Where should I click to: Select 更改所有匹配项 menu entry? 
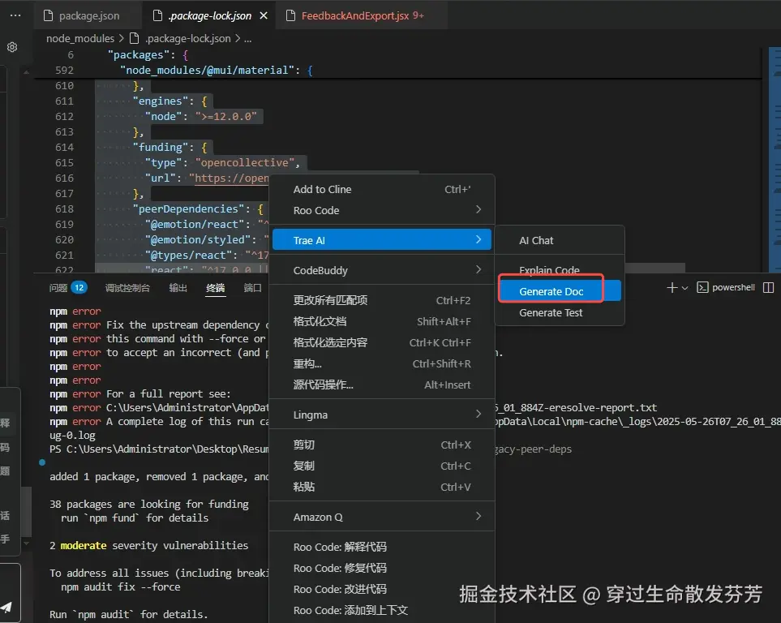point(381,300)
